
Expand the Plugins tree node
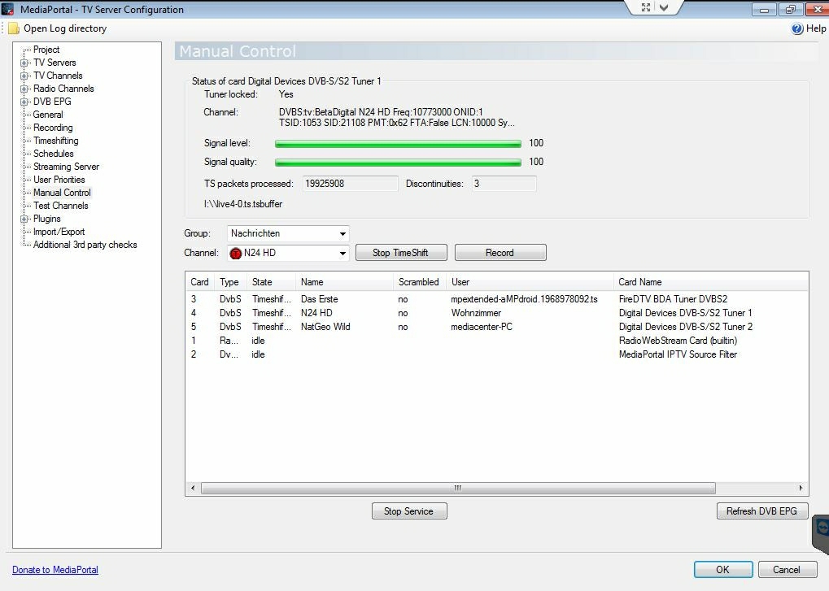(x=24, y=219)
